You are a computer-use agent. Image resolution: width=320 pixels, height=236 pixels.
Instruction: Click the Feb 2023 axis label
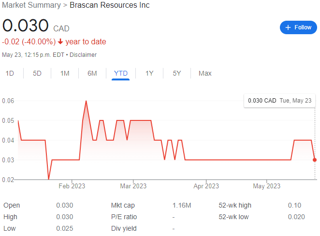click(72, 186)
